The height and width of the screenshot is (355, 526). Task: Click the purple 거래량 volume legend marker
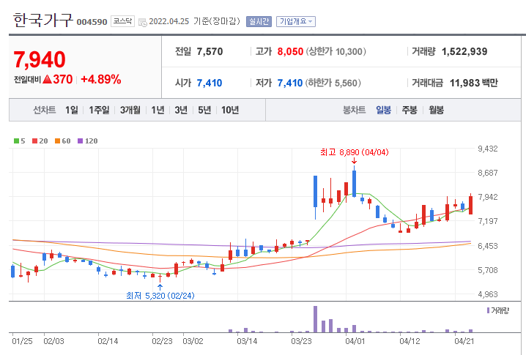coord(488,310)
